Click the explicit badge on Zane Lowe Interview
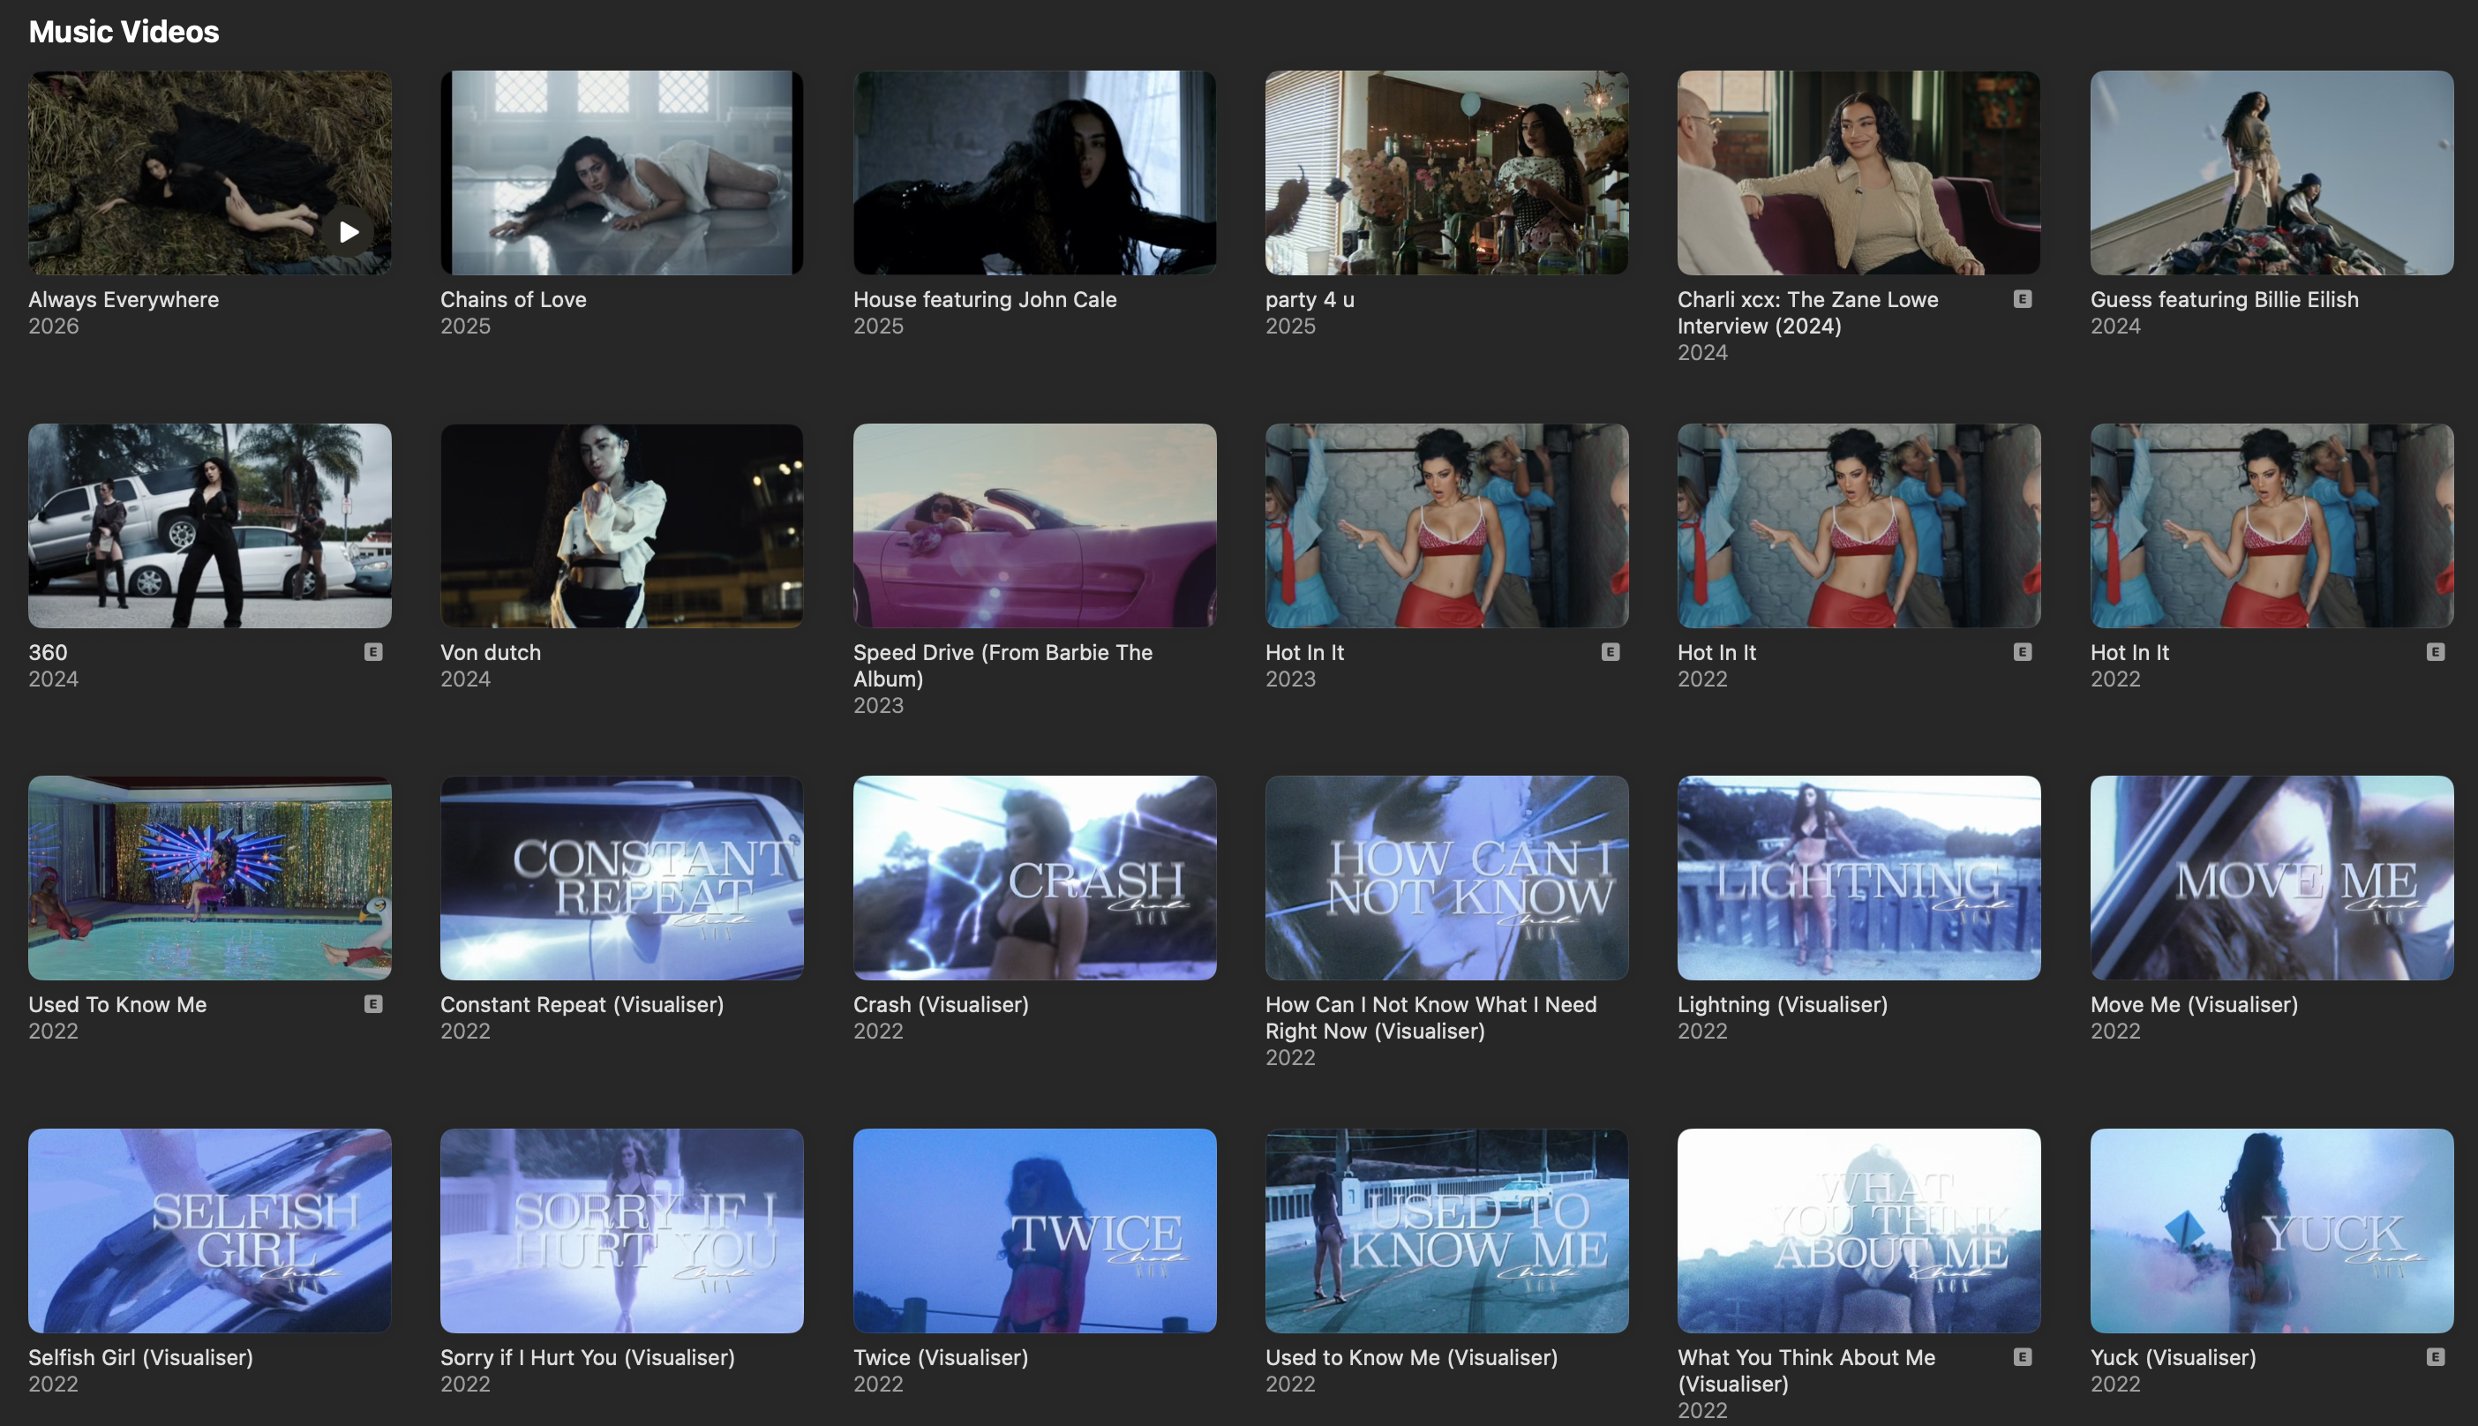Viewport: 2478px width, 1426px height. tap(2023, 299)
